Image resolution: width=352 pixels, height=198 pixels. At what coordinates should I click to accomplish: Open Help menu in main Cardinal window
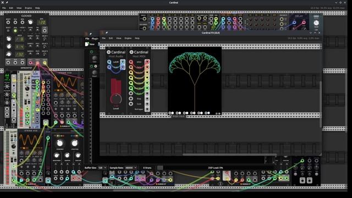(37, 8)
